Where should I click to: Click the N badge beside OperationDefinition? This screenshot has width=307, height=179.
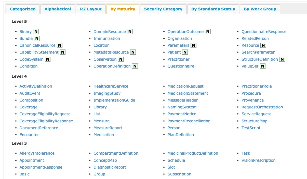click(x=135, y=66)
